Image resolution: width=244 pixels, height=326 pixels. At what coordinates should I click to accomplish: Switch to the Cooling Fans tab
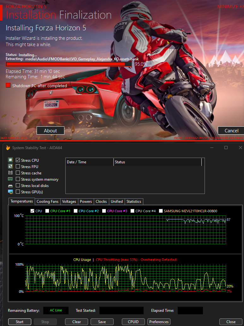coord(48,202)
